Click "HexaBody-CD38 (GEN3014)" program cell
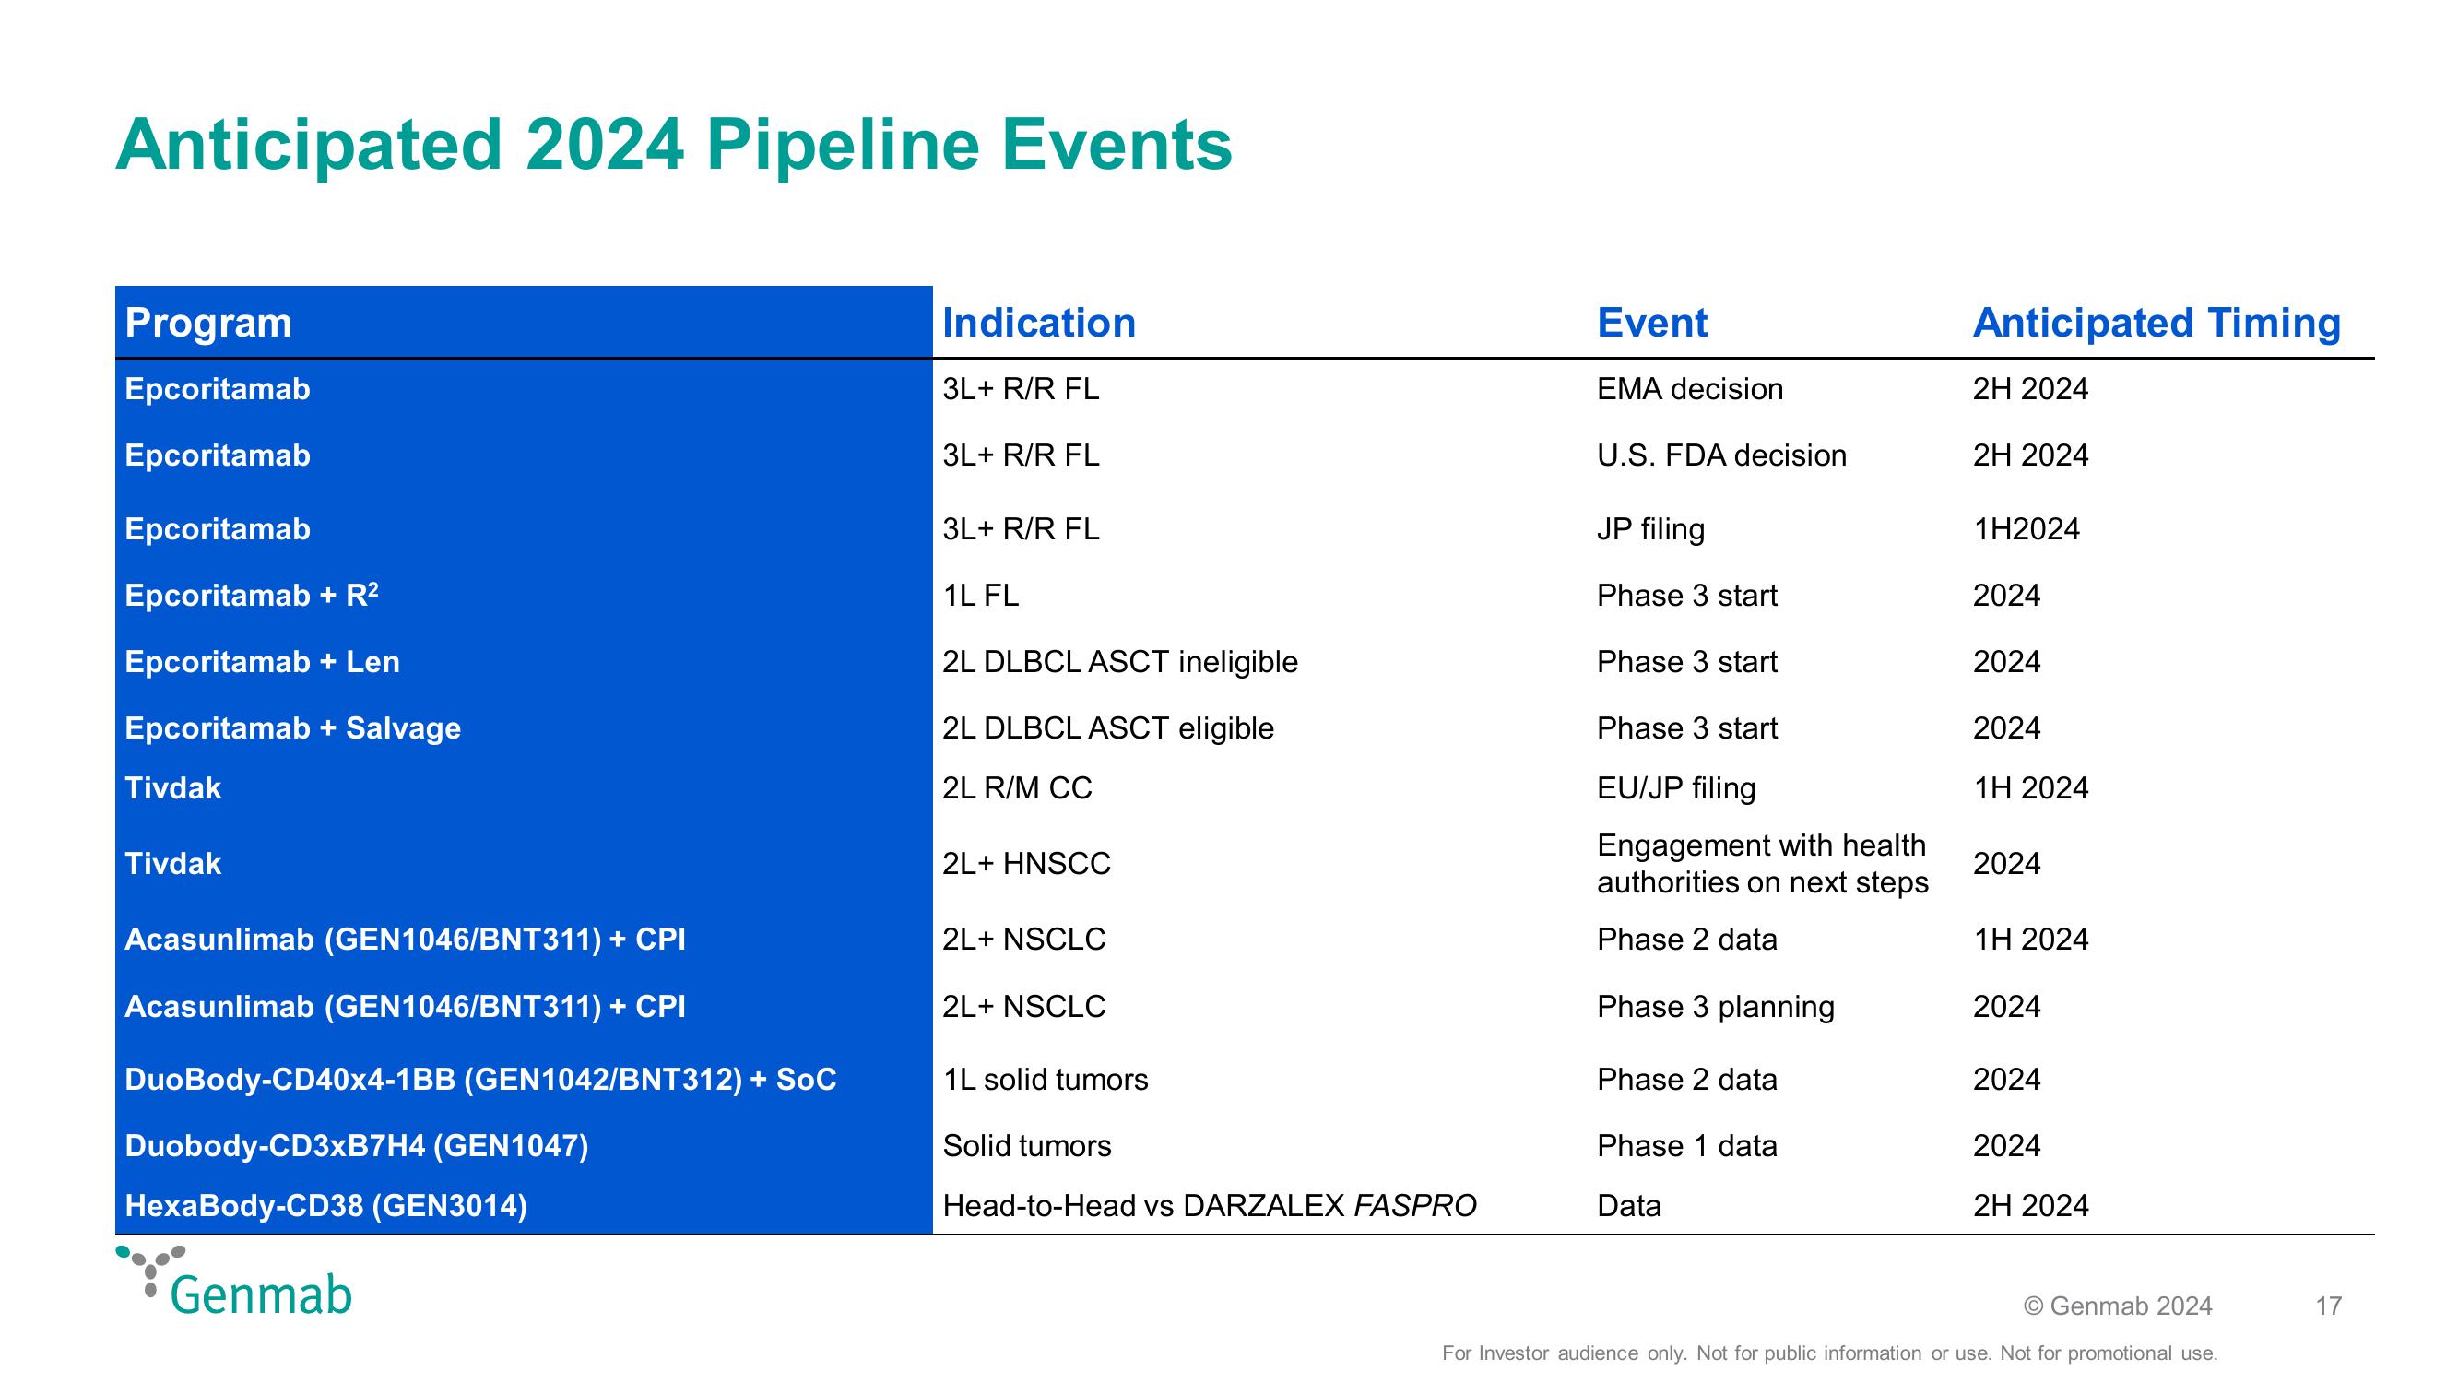The width and height of the screenshot is (2458, 1383). (325, 1205)
